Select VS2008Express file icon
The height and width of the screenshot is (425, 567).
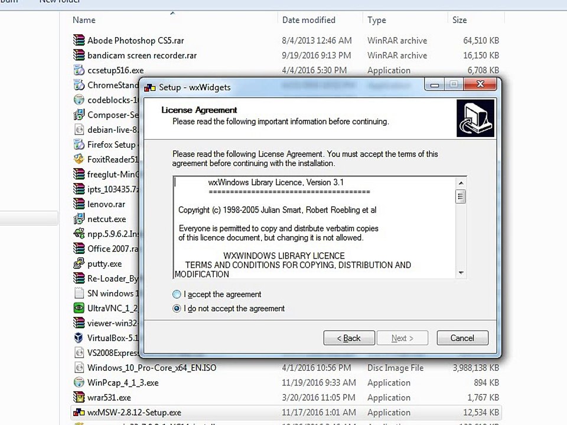click(x=79, y=352)
